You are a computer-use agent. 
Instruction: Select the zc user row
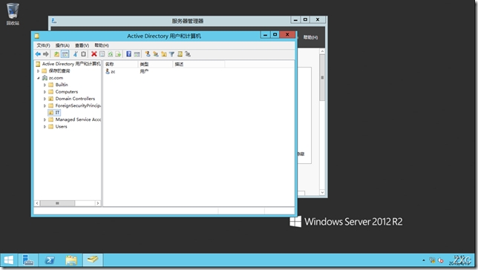111,72
